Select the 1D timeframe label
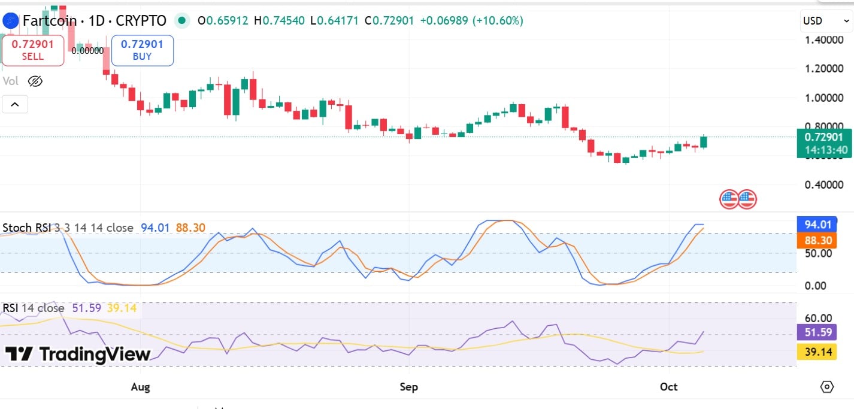854x409 pixels. click(x=98, y=20)
